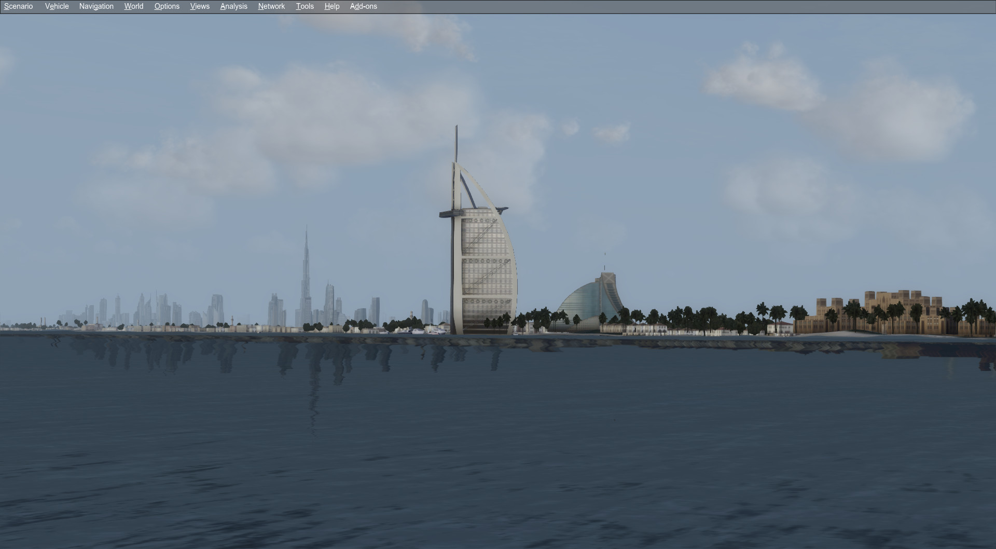Open the Add-ons menu

point(363,6)
